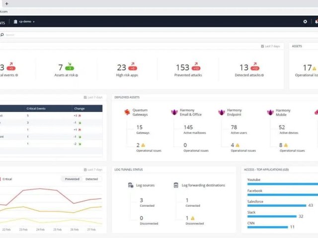
Task: Open the Log forwarding destinations link
Action: (x=202, y=185)
